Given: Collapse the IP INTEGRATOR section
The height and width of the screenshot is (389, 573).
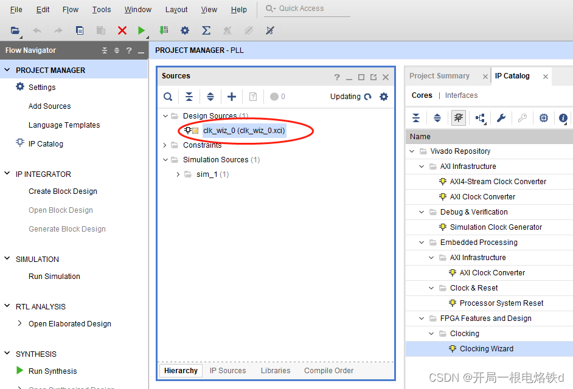Looking at the screenshot, I should click(x=7, y=173).
